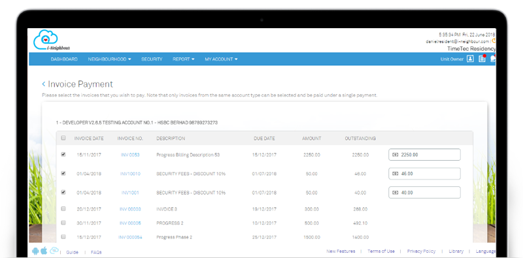523x258 pixels.
Task: Open the Apple app download icon
Action: pyautogui.click(x=44, y=251)
